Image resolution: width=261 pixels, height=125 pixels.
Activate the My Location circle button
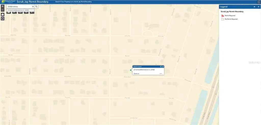pos(3,19)
